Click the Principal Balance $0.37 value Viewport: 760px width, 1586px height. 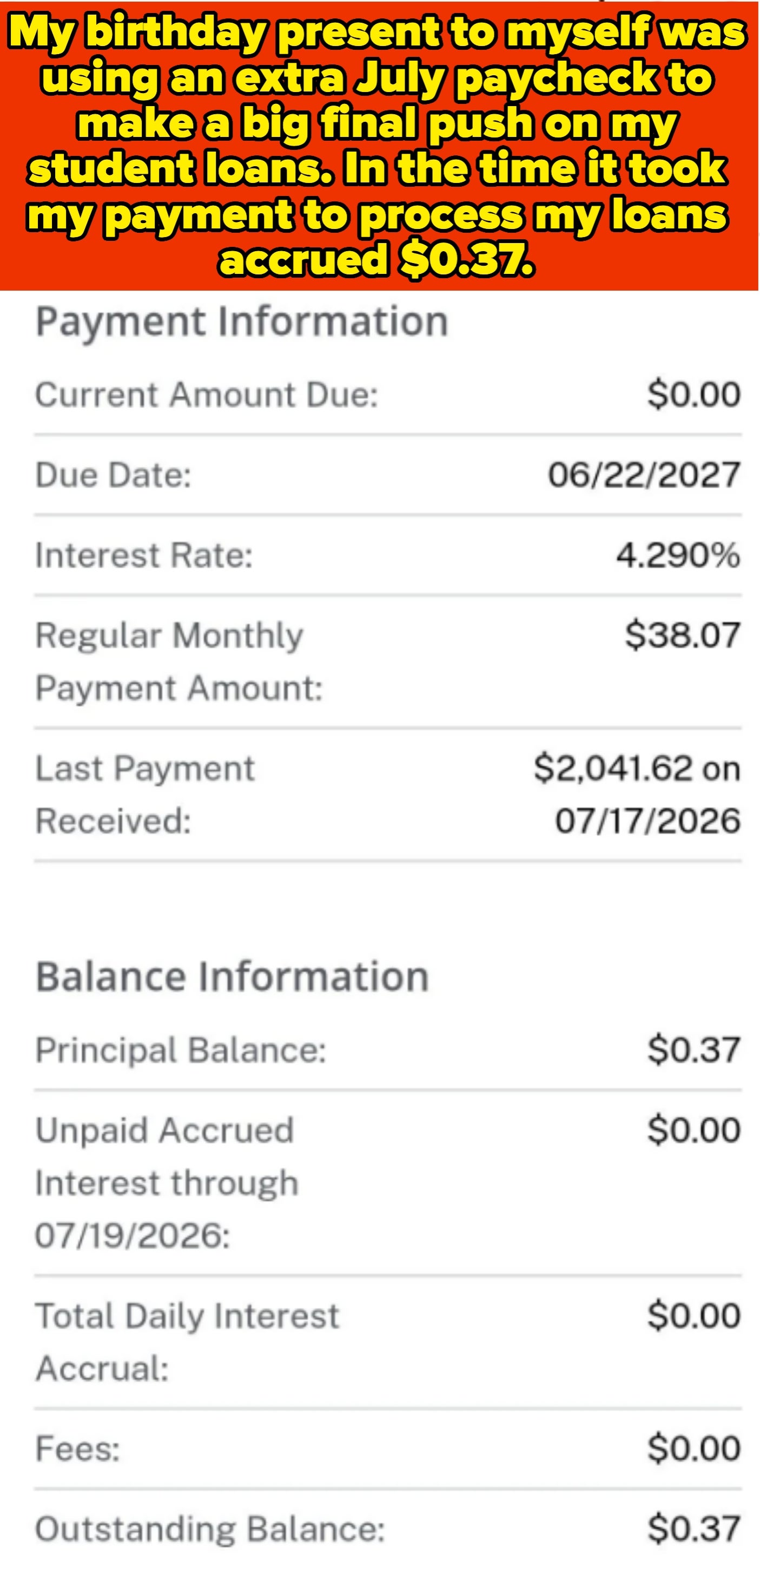tap(693, 1050)
